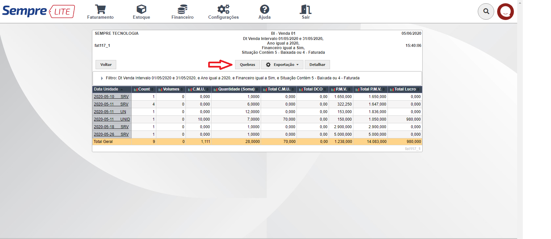This screenshot has width=551, height=239.
Task: Sort Total C.M.U. column with its arrows
Action: (x=293, y=90)
